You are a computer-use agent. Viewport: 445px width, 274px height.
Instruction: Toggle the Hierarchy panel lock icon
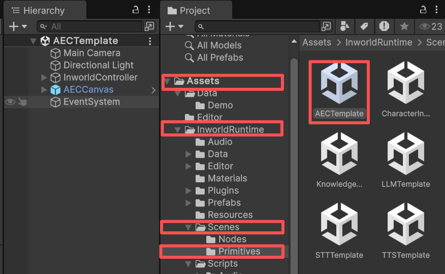coord(136,10)
